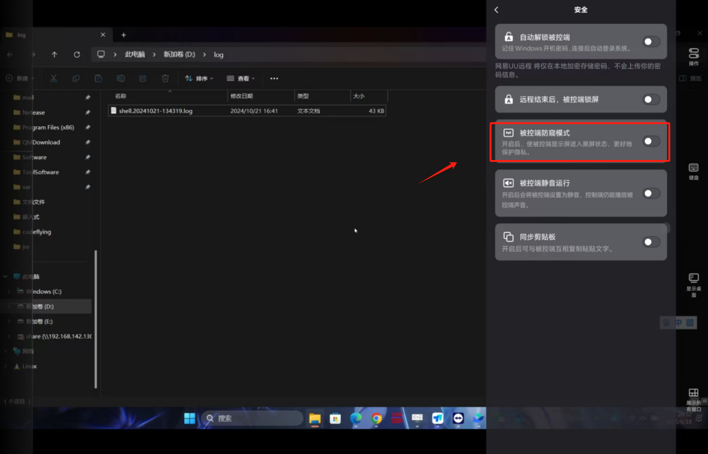
Task: Click the Share icon in Explorer toolbar
Action: tap(143, 78)
